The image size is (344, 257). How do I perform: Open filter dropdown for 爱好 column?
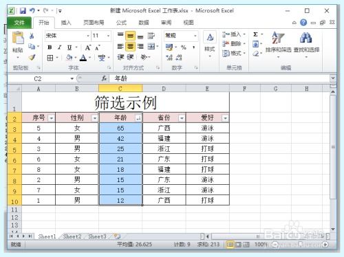tap(225, 118)
